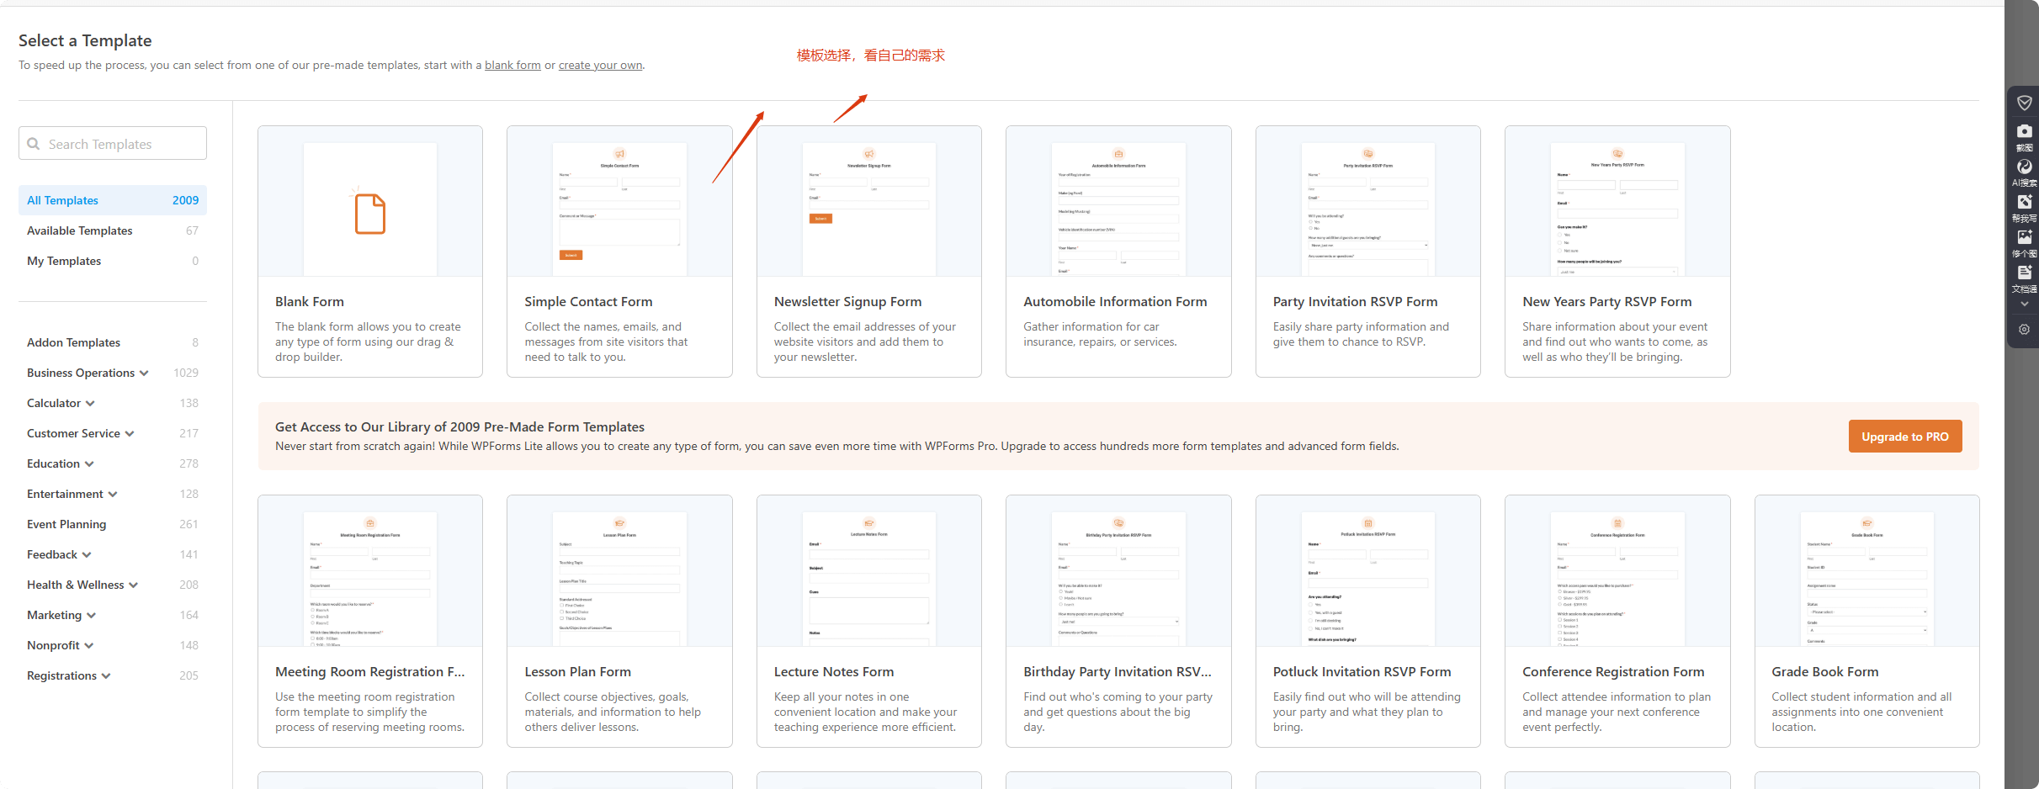Open the 修个图 image edit tool
Viewport: 2039px width, 789px height.
(2024, 238)
